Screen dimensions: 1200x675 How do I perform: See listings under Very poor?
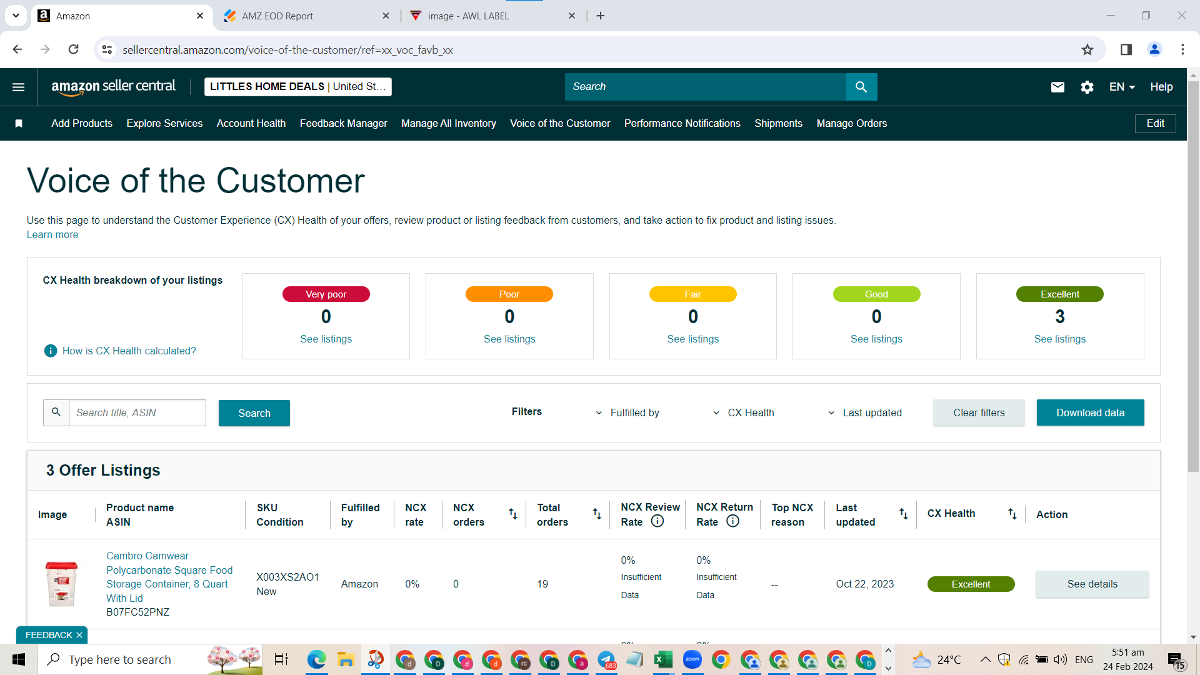[x=326, y=339]
